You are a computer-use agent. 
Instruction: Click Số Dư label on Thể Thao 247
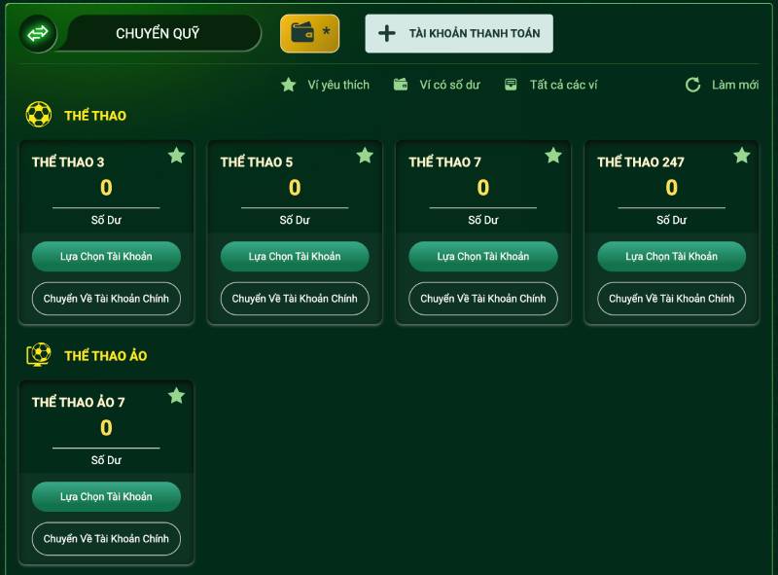pyautogui.click(x=671, y=220)
